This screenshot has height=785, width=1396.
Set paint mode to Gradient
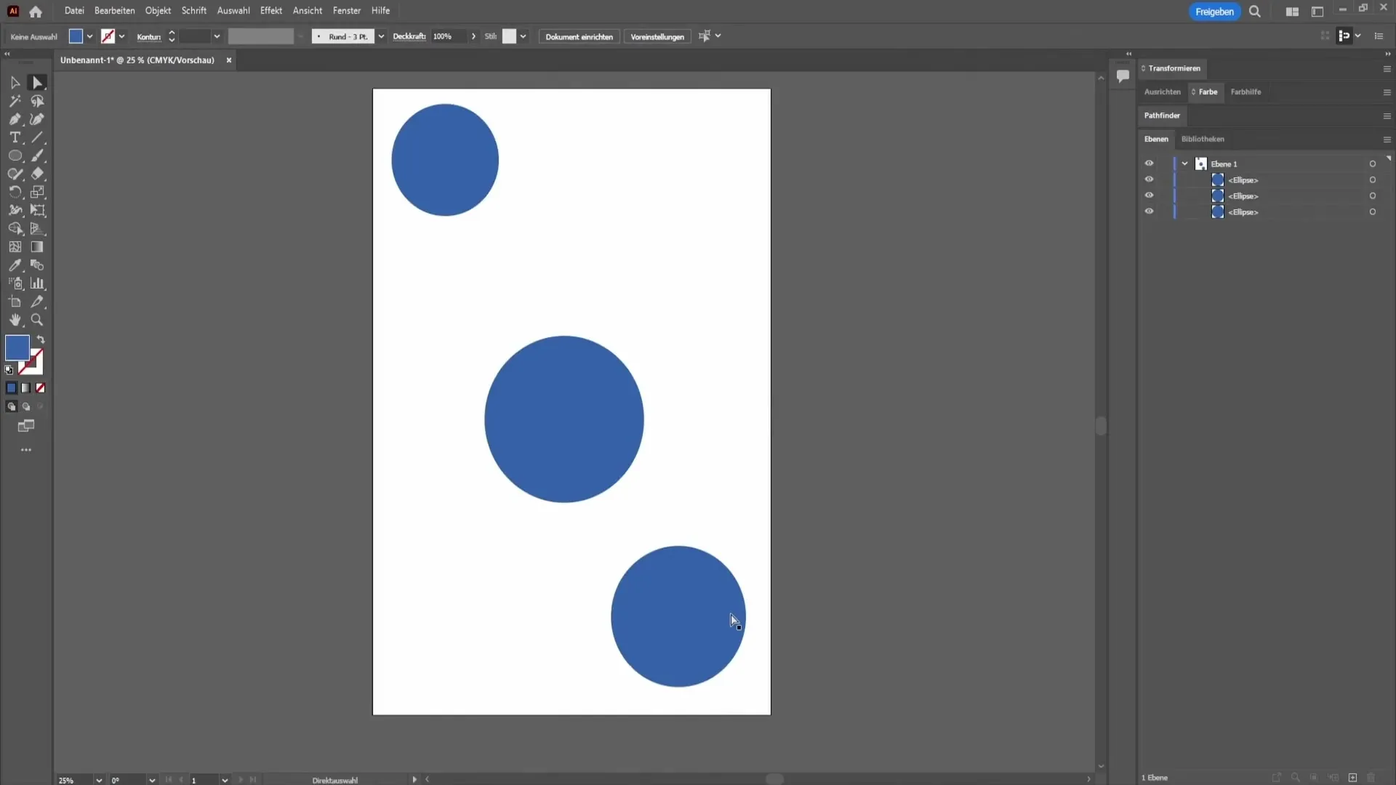click(25, 388)
